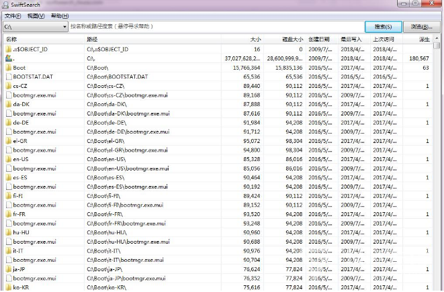The image size is (444, 292).
Task: Click the 浏览(B)... browse button
Action: pyautogui.click(x=422, y=27)
